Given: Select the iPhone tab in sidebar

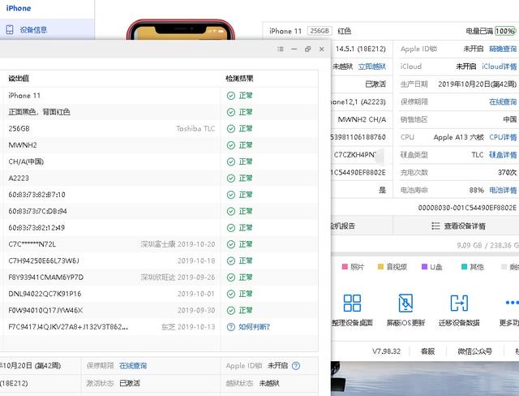Looking at the screenshot, I should tap(19, 8).
